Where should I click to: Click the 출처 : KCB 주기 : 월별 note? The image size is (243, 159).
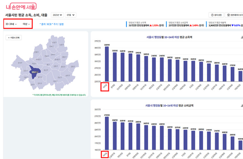coord(51,24)
